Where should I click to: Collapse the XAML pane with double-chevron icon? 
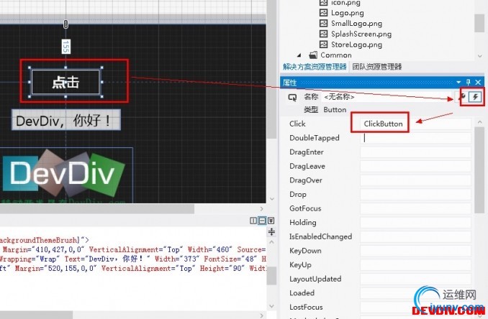(x=271, y=221)
